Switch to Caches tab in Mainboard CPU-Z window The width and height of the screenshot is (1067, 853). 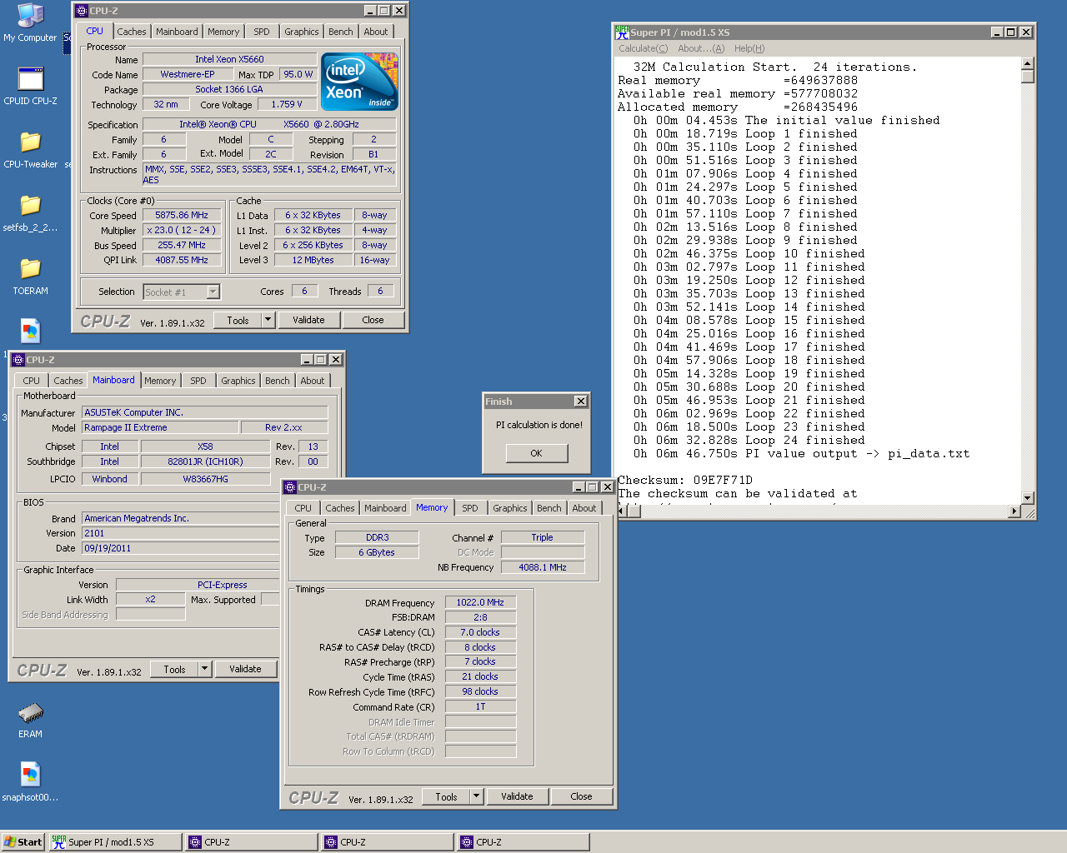coord(68,381)
